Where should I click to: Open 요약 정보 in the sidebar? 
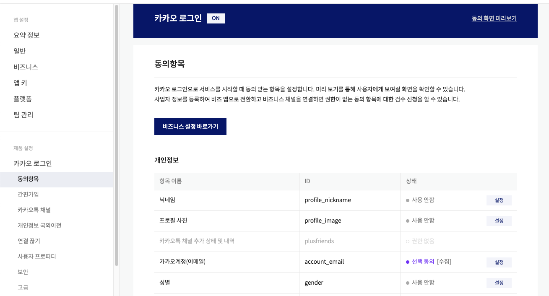coord(26,35)
